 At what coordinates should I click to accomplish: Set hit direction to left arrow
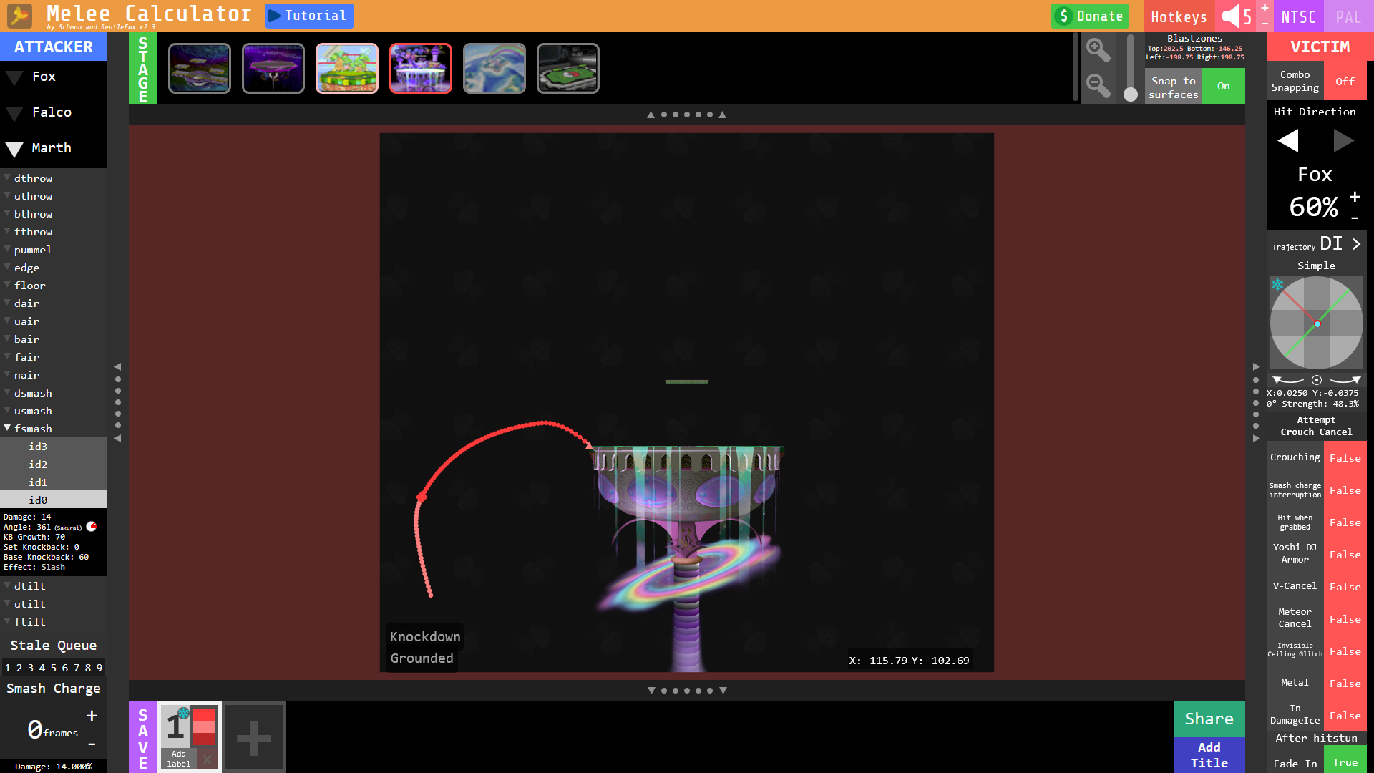(x=1288, y=140)
